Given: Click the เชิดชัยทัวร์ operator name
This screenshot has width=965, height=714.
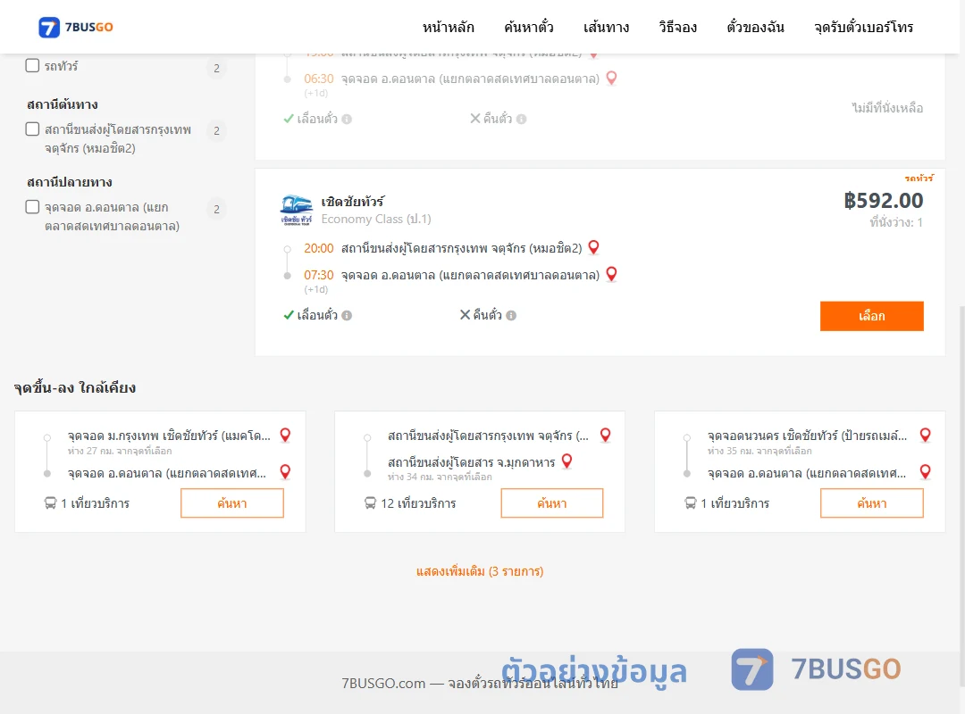Looking at the screenshot, I should [353, 202].
